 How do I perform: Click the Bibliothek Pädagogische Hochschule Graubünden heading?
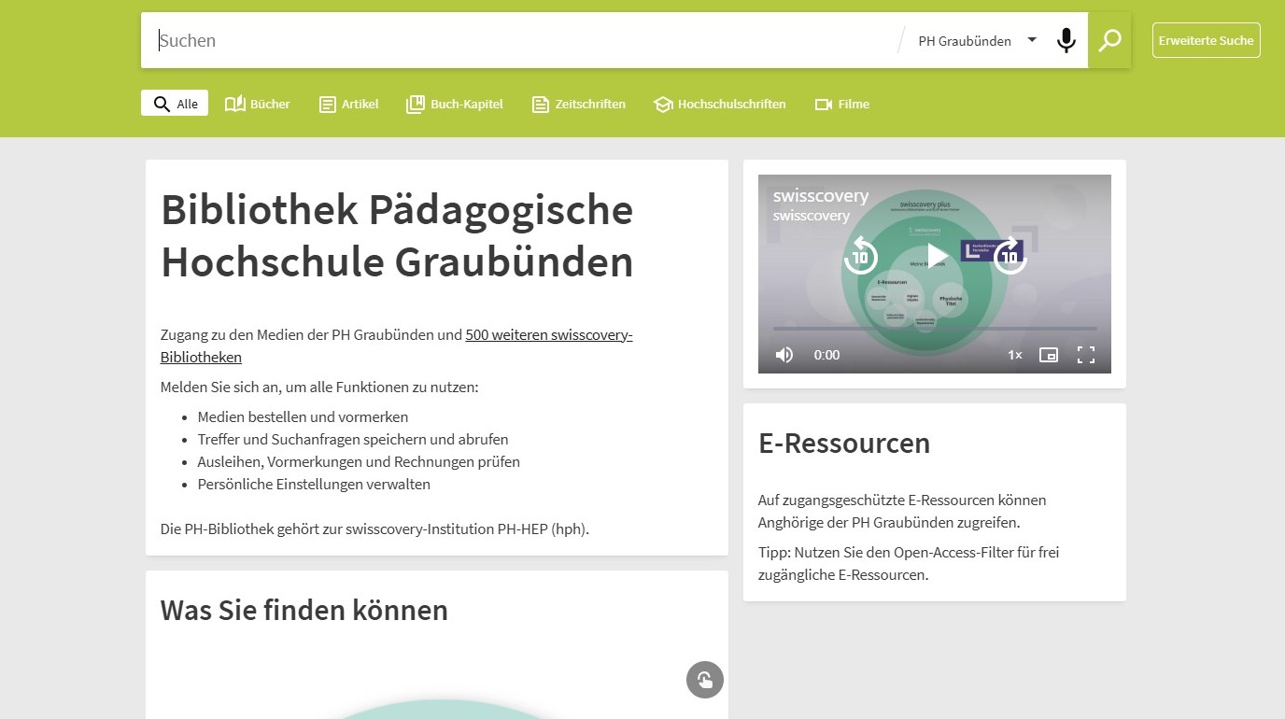(x=398, y=236)
